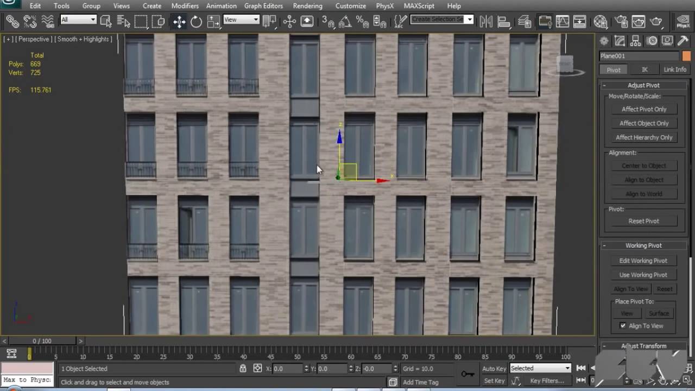Open Edit Named Selection Sets
The height and width of the screenshot is (391, 695).
coord(401,21)
